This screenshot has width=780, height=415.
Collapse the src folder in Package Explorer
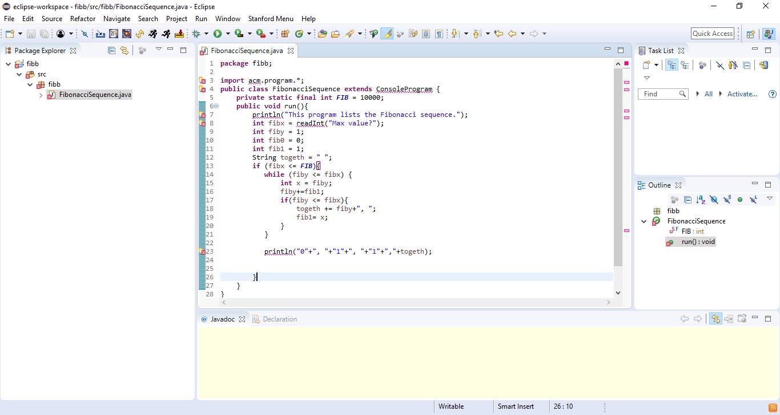tap(19, 74)
